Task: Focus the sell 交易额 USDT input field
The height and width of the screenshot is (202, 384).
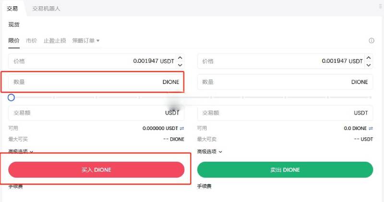Action: pyautogui.click(x=285, y=113)
